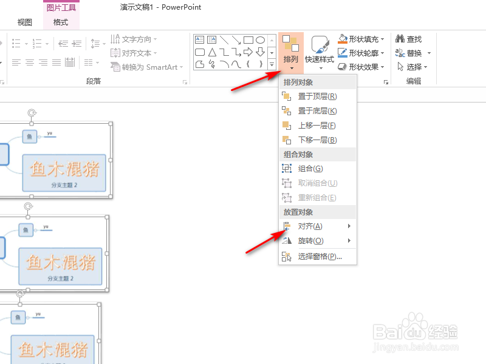
Task: Select the text box (文本框) icon
Action: tap(200, 39)
